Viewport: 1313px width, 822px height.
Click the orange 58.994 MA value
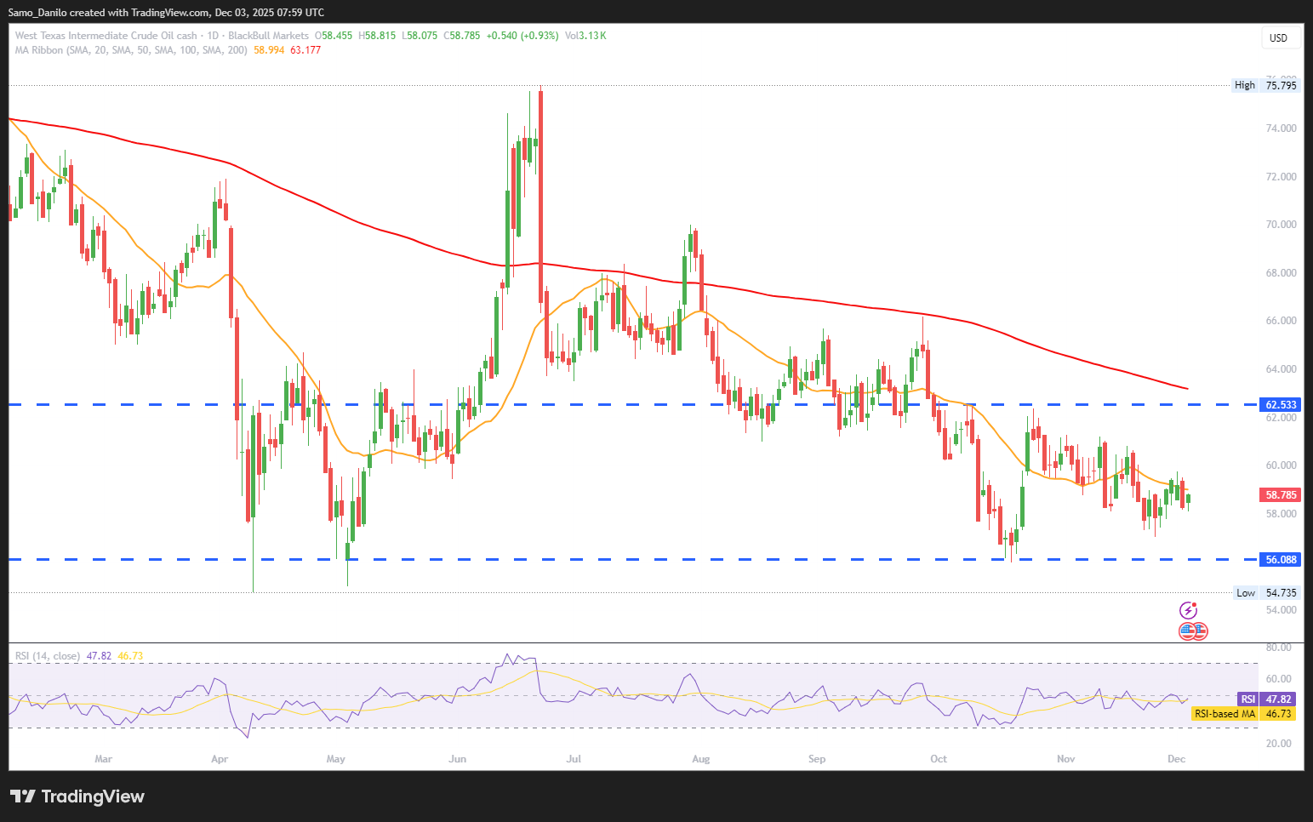click(269, 50)
